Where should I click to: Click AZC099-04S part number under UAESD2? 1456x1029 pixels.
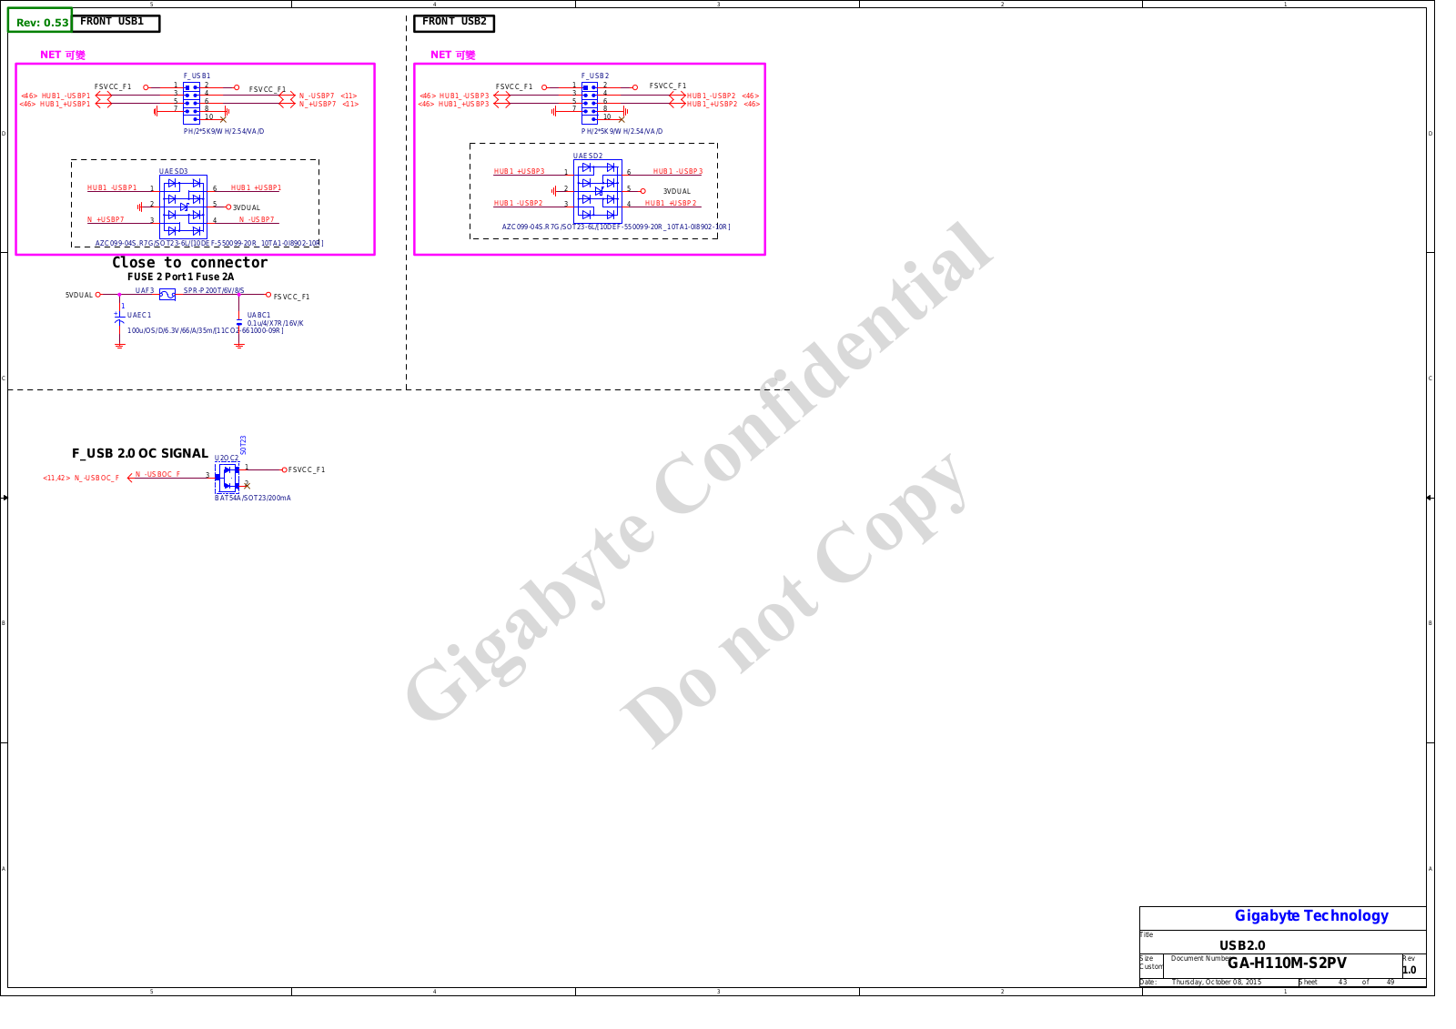point(616,227)
